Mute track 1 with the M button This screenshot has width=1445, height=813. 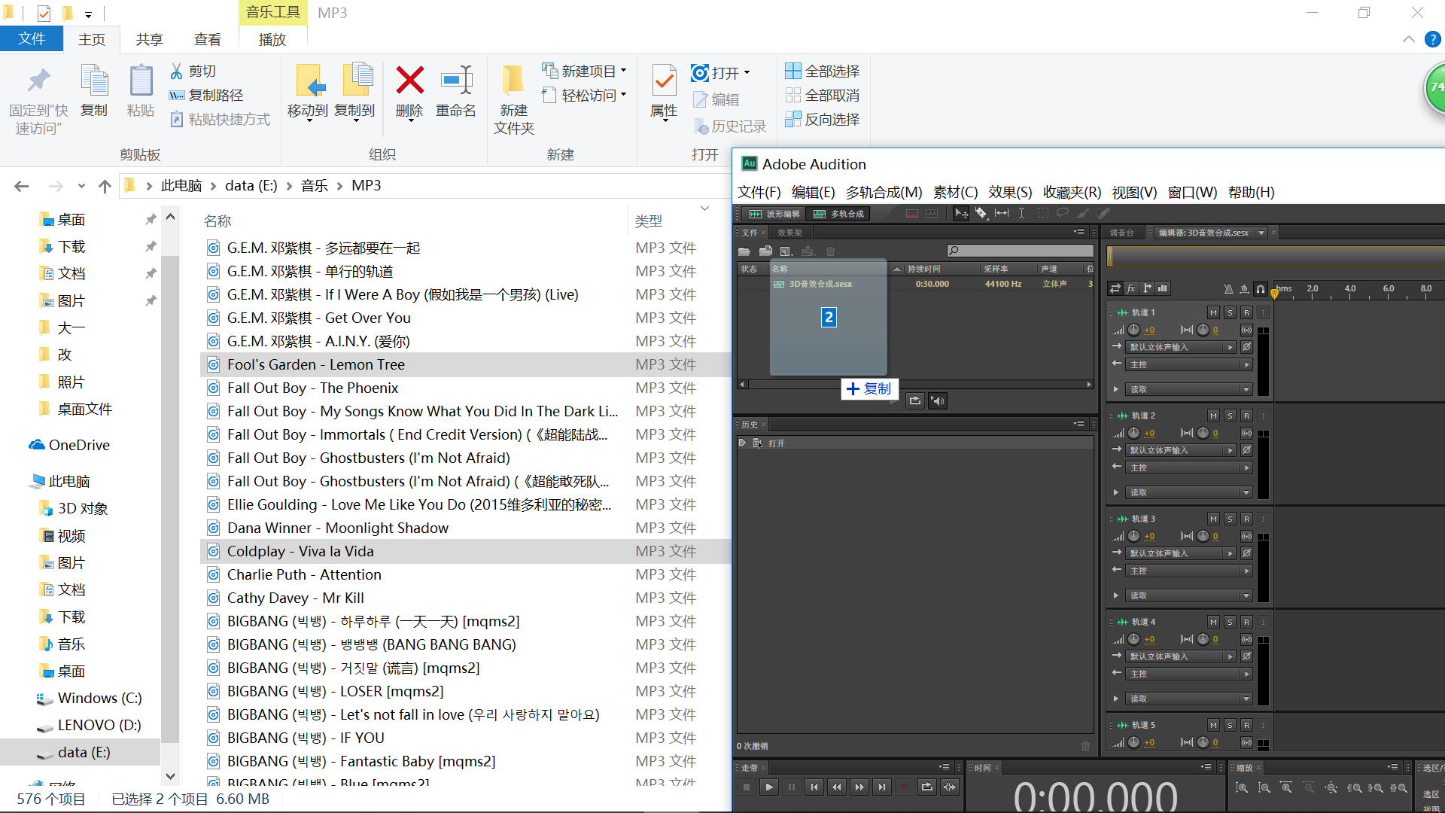coord(1213,312)
